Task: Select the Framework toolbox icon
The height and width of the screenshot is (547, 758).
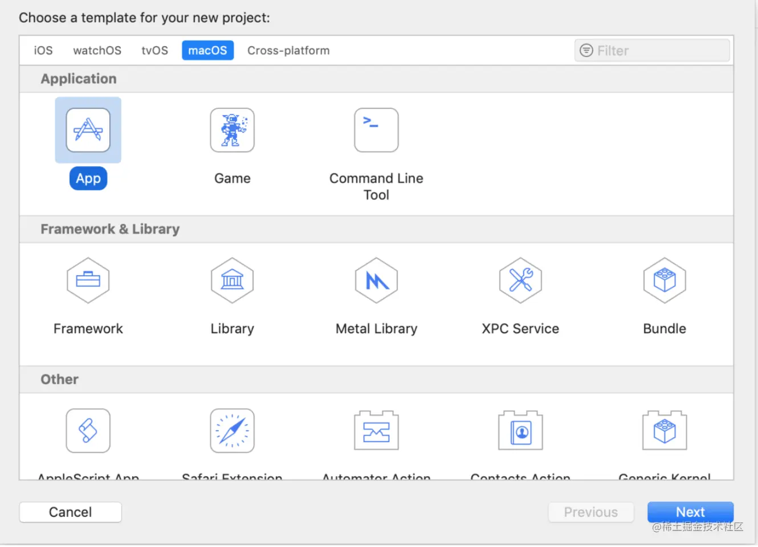Action: tap(88, 280)
